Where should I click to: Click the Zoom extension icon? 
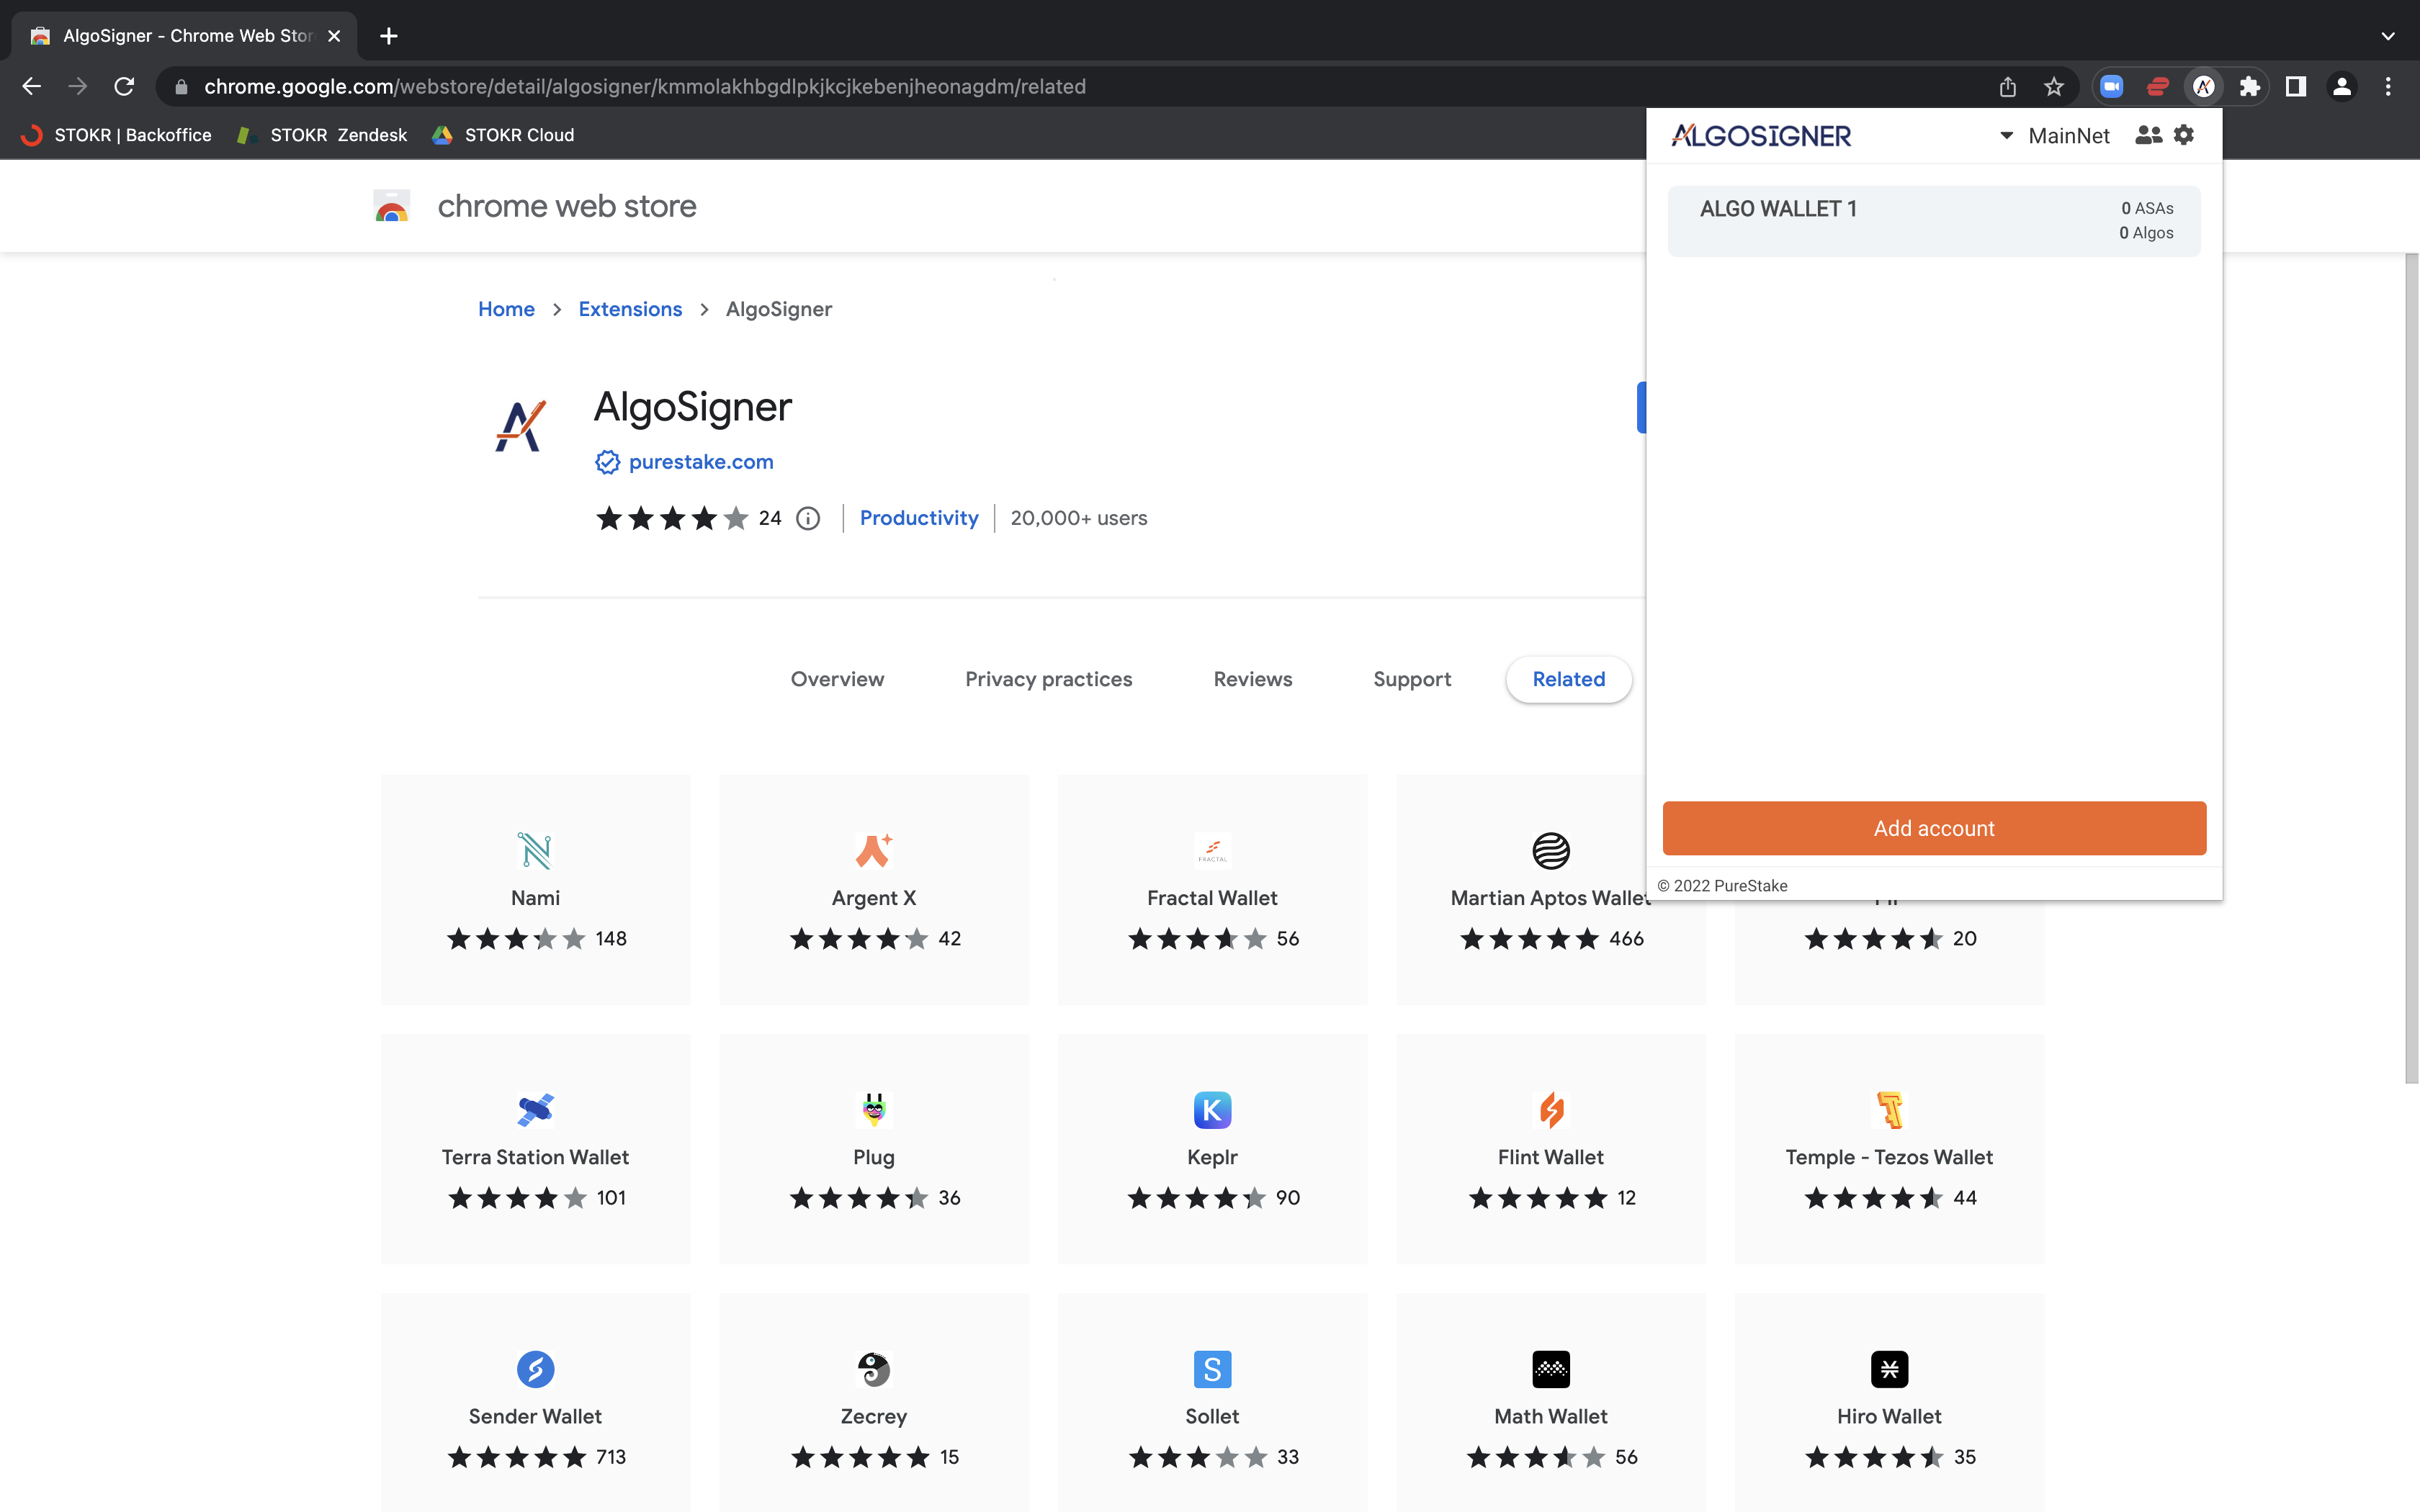[x=2111, y=87]
